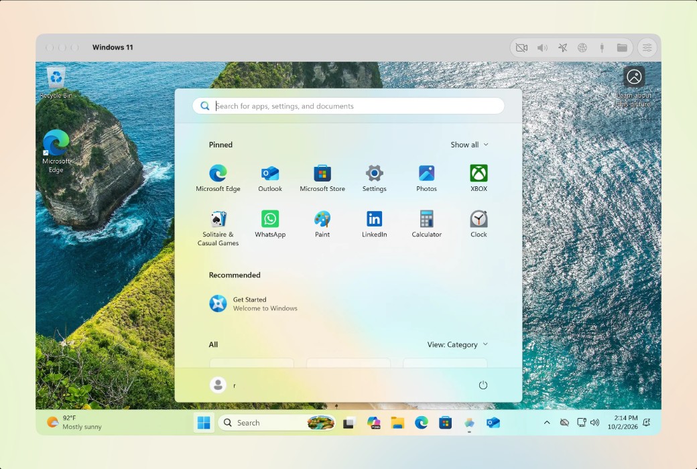Open Outlook from the taskbar
The width and height of the screenshot is (697, 469).
click(493, 422)
